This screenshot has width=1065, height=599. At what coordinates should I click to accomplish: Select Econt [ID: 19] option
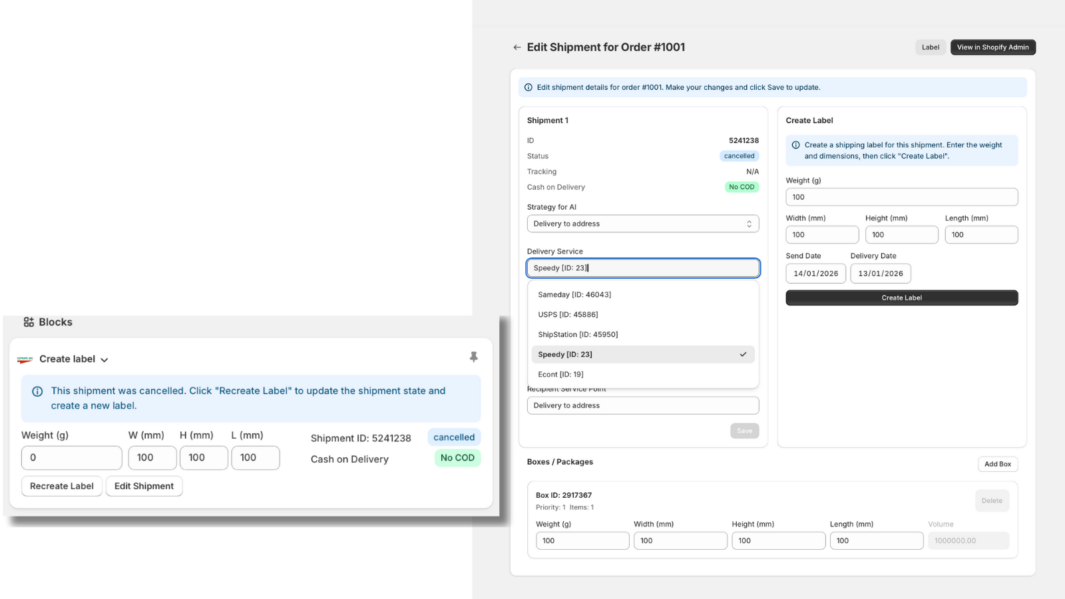[x=560, y=375]
